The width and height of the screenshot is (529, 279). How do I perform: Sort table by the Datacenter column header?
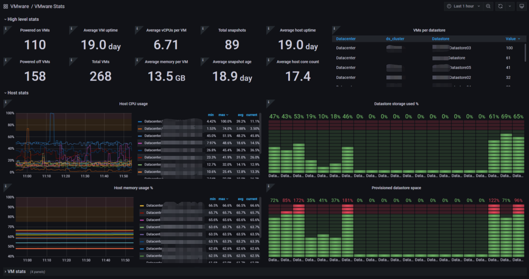346,39
